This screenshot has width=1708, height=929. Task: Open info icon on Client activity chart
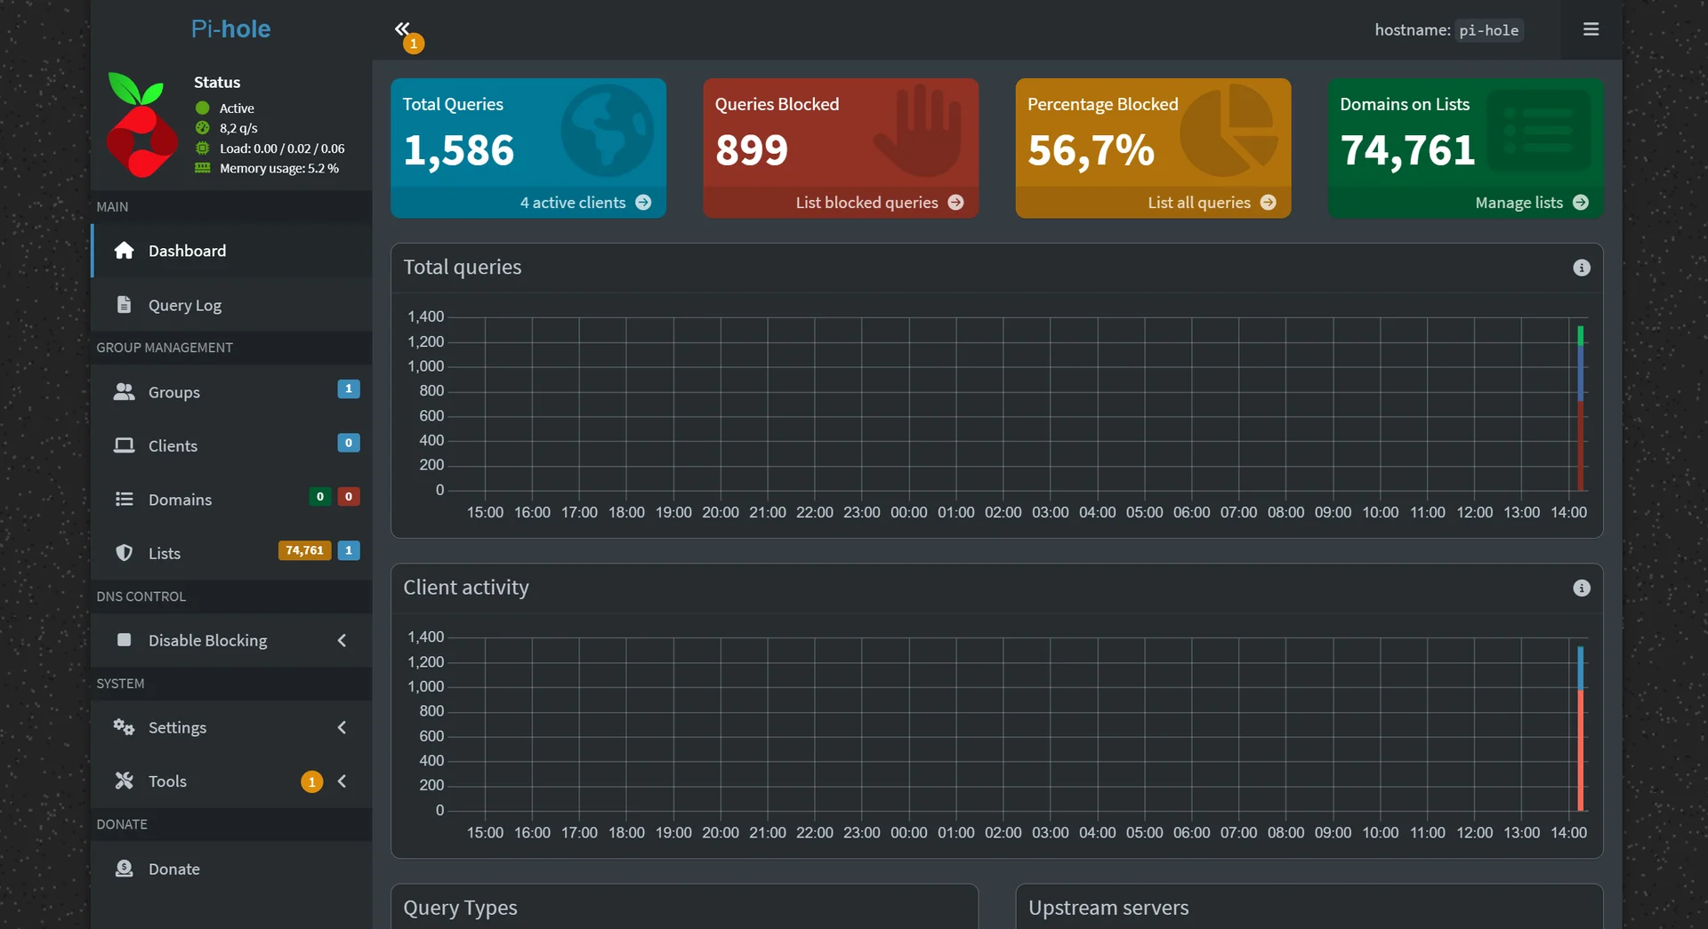1582,588
